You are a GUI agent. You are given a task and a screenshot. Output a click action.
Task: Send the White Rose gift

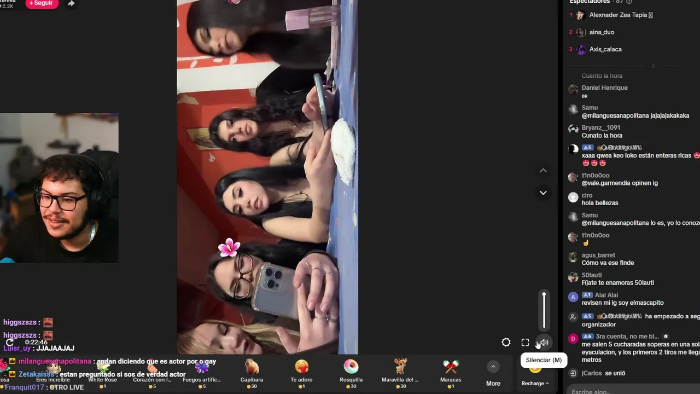(103, 373)
